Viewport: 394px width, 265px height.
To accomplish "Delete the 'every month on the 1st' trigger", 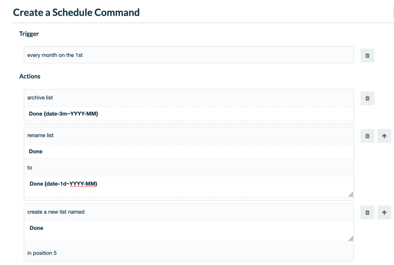I will pyautogui.click(x=367, y=56).
